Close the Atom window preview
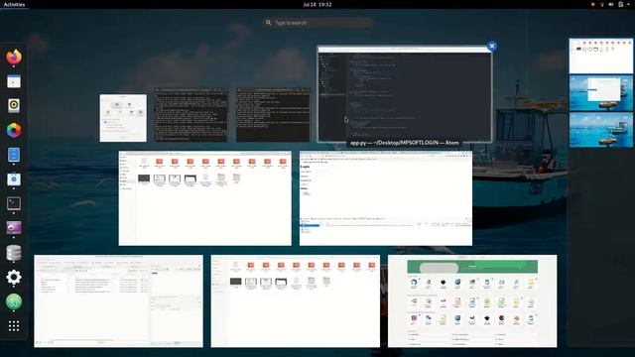635x357 pixels. click(x=492, y=46)
